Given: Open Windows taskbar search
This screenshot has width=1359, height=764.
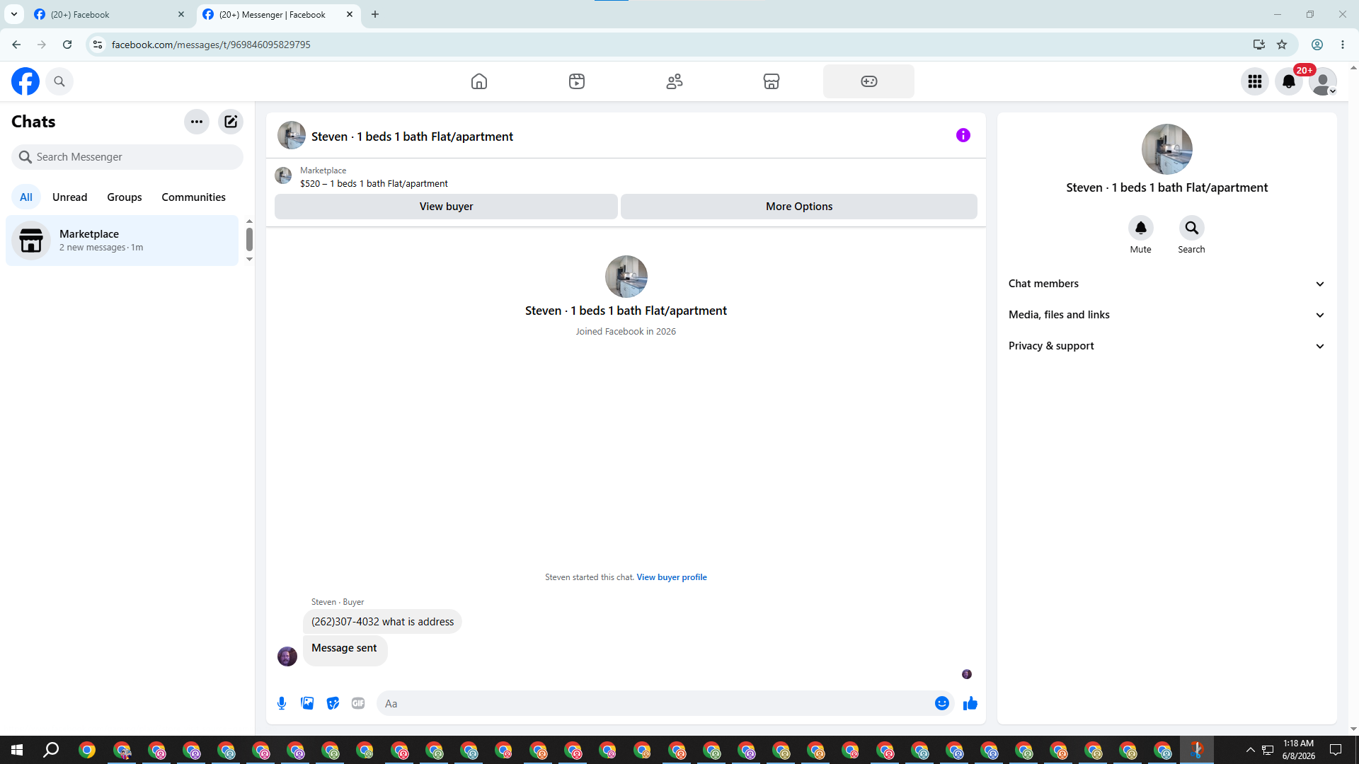Looking at the screenshot, I should (51, 750).
